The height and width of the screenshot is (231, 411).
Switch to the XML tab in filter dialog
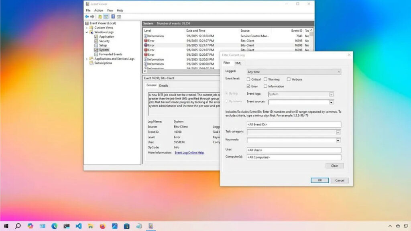coord(238,63)
